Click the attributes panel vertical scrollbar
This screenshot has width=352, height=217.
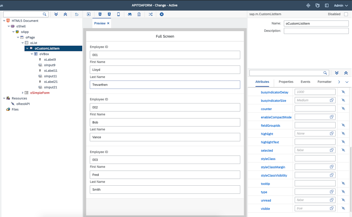[x=351, y=179]
